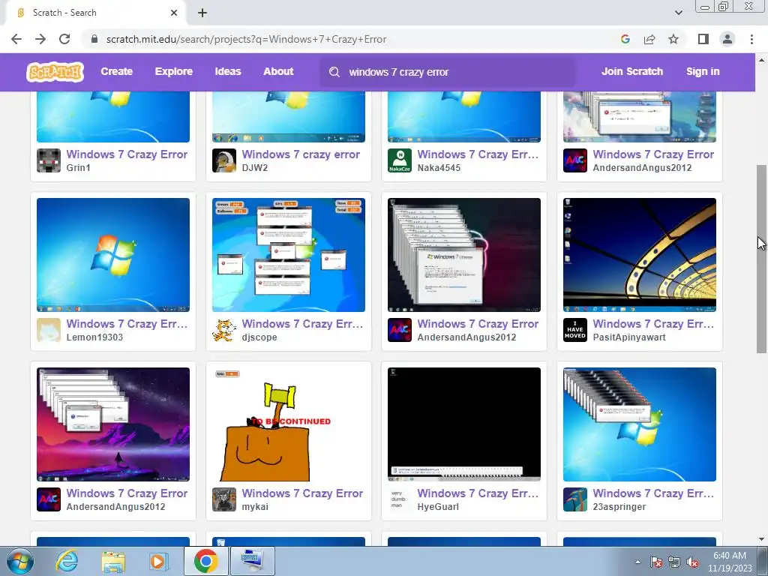Click the mykai author avatar
This screenshot has width=768, height=576.
223,499
